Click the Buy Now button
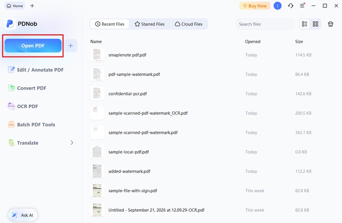The height and width of the screenshot is (223, 342). 255,6
